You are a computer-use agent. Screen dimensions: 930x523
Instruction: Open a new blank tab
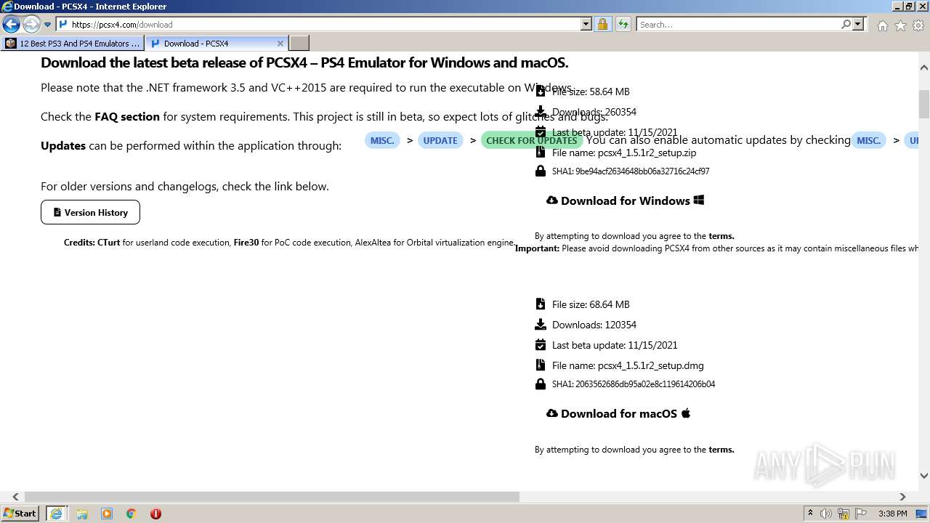click(x=299, y=43)
